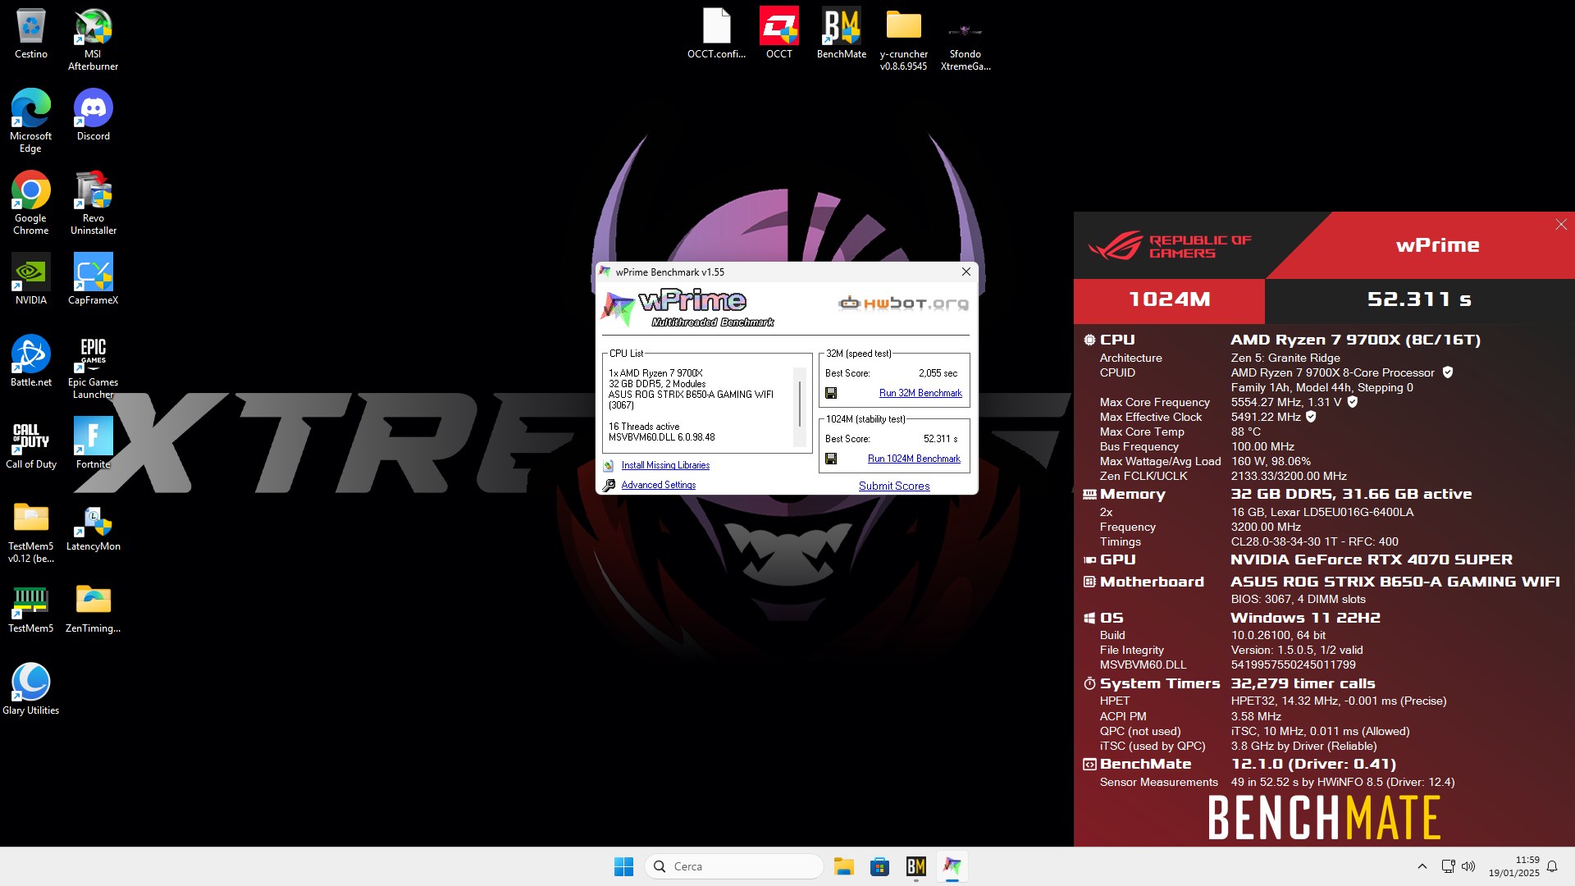Click '1x AMD Ryzen 7 9700X' in CPU List
Image resolution: width=1575 pixels, height=886 pixels.
tap(655, 373)
